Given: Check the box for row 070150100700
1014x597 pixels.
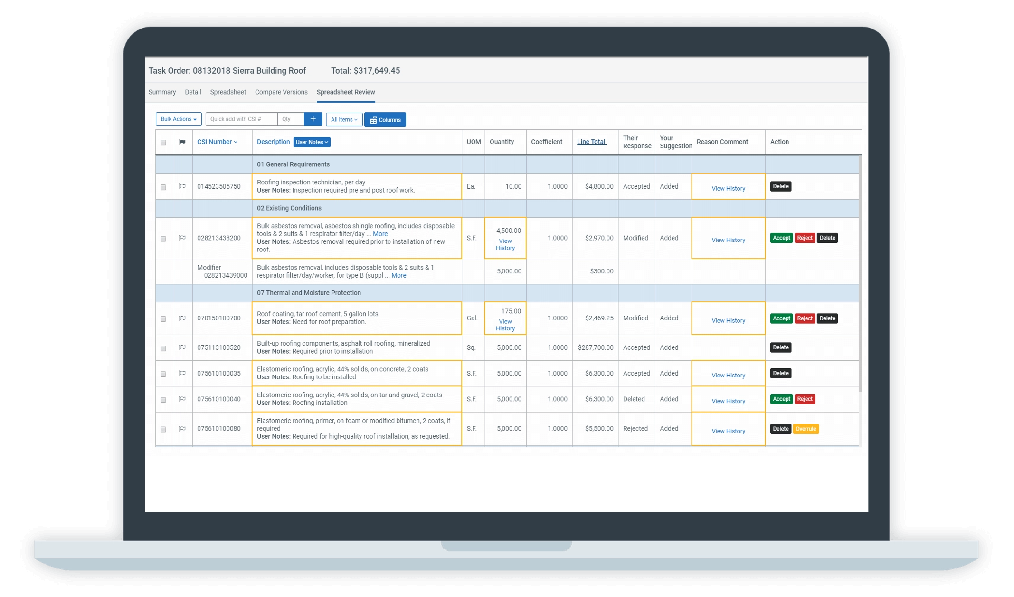Looking at the screenshot, I should click(163, 319).
